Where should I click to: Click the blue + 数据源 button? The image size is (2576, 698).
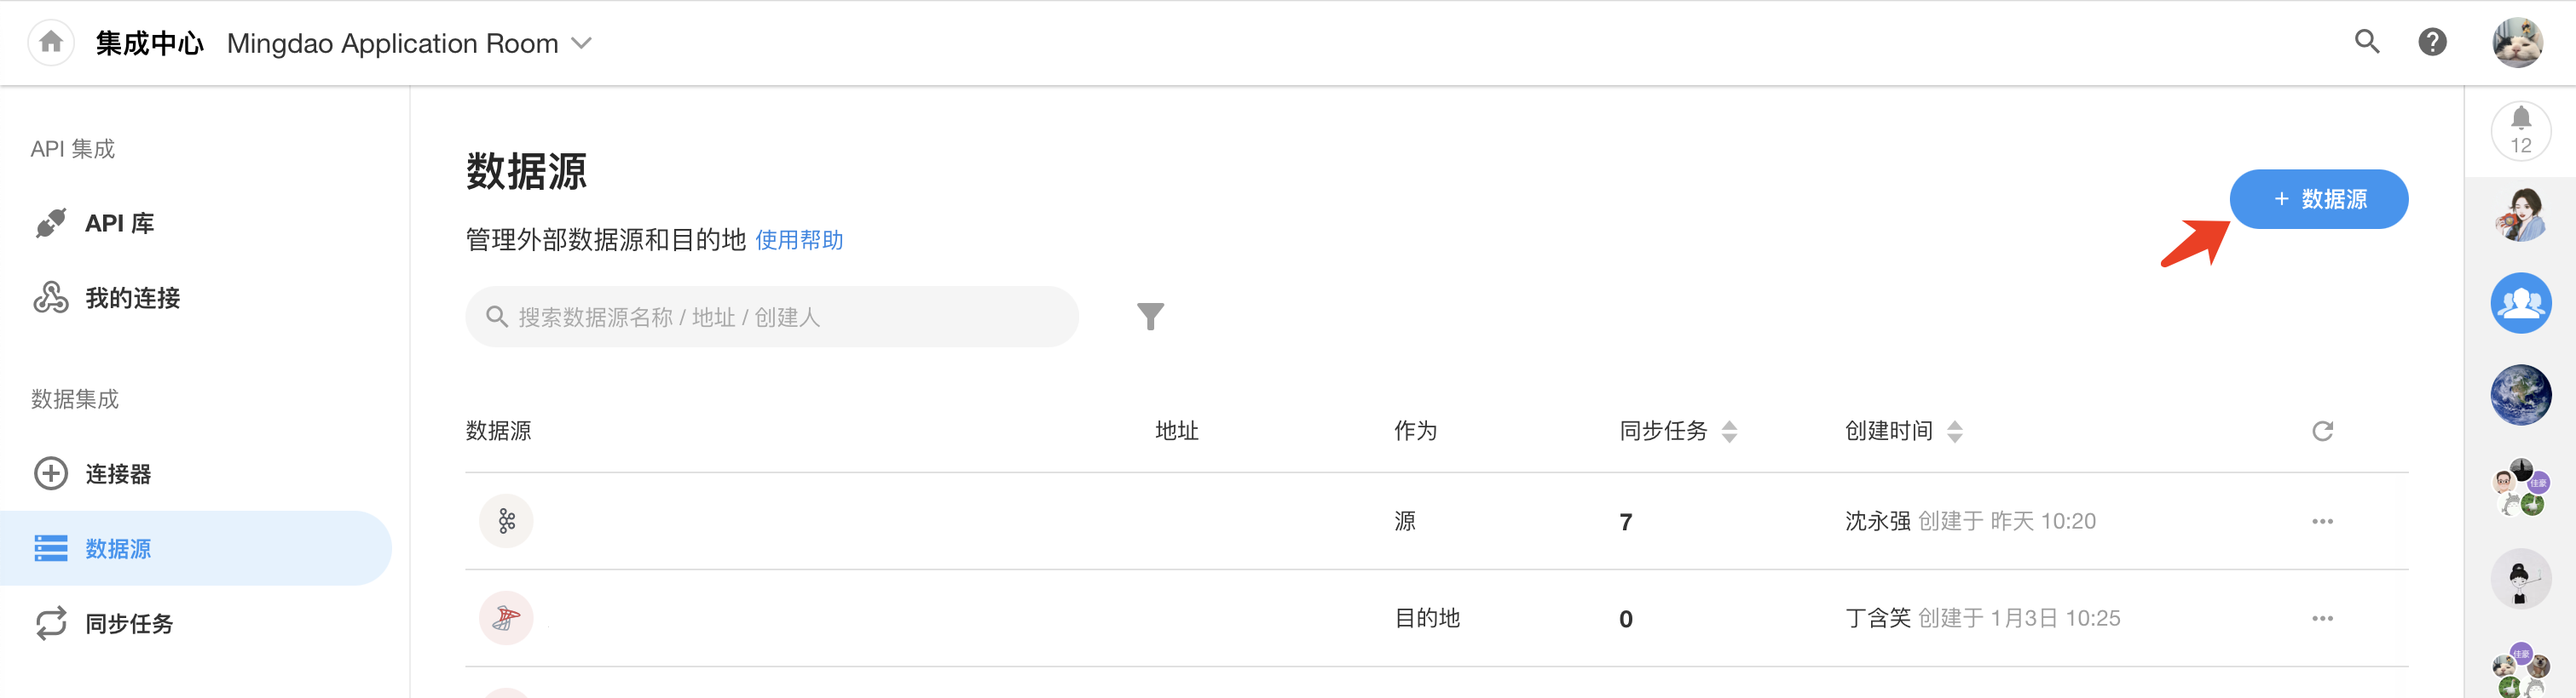pyautogui.click(x=2318, y=200)
